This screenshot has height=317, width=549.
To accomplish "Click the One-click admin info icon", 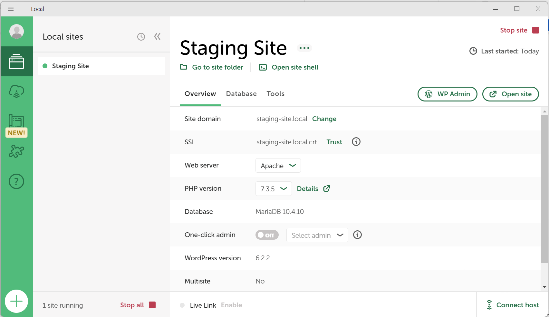I will click(357, 235).
